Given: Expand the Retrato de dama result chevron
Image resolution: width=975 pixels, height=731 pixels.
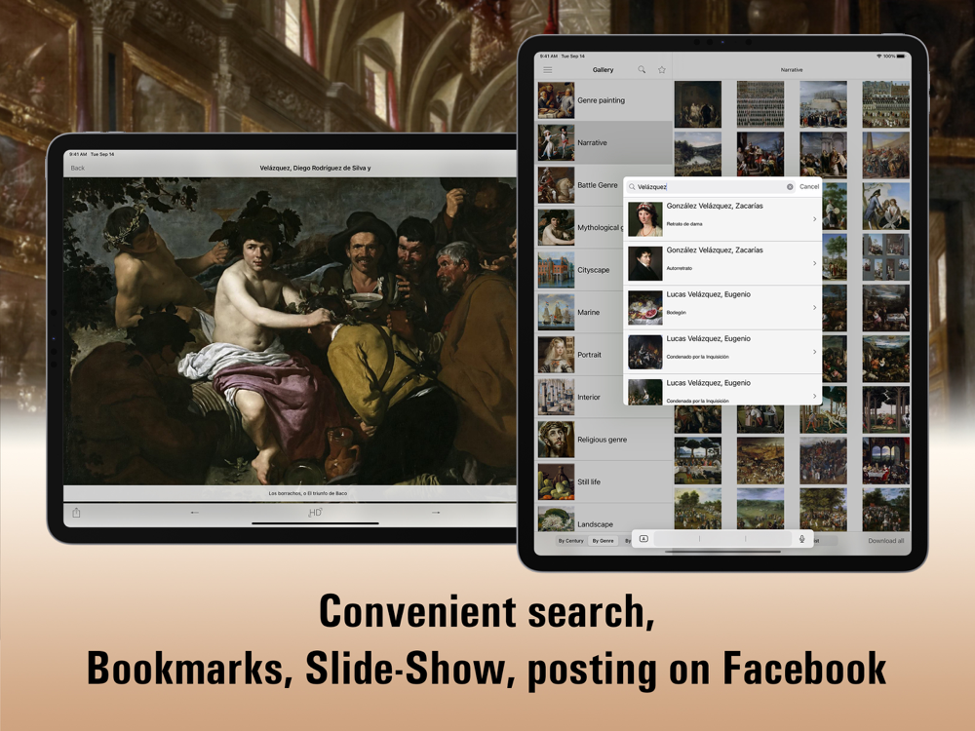Looking at the screenshot, I should click(814, 218).
